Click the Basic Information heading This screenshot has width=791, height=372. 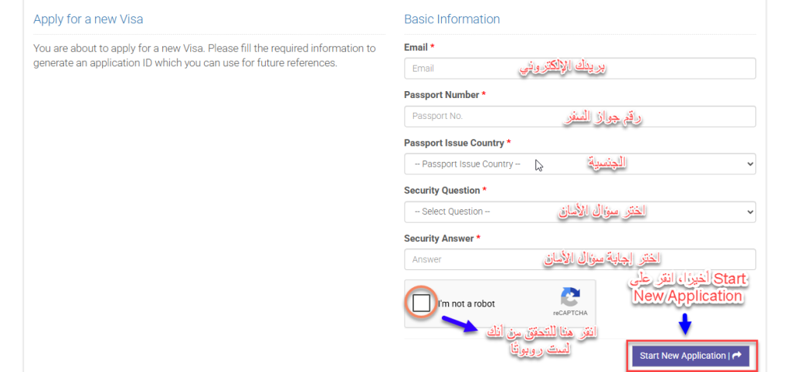[x=452, y=19]
